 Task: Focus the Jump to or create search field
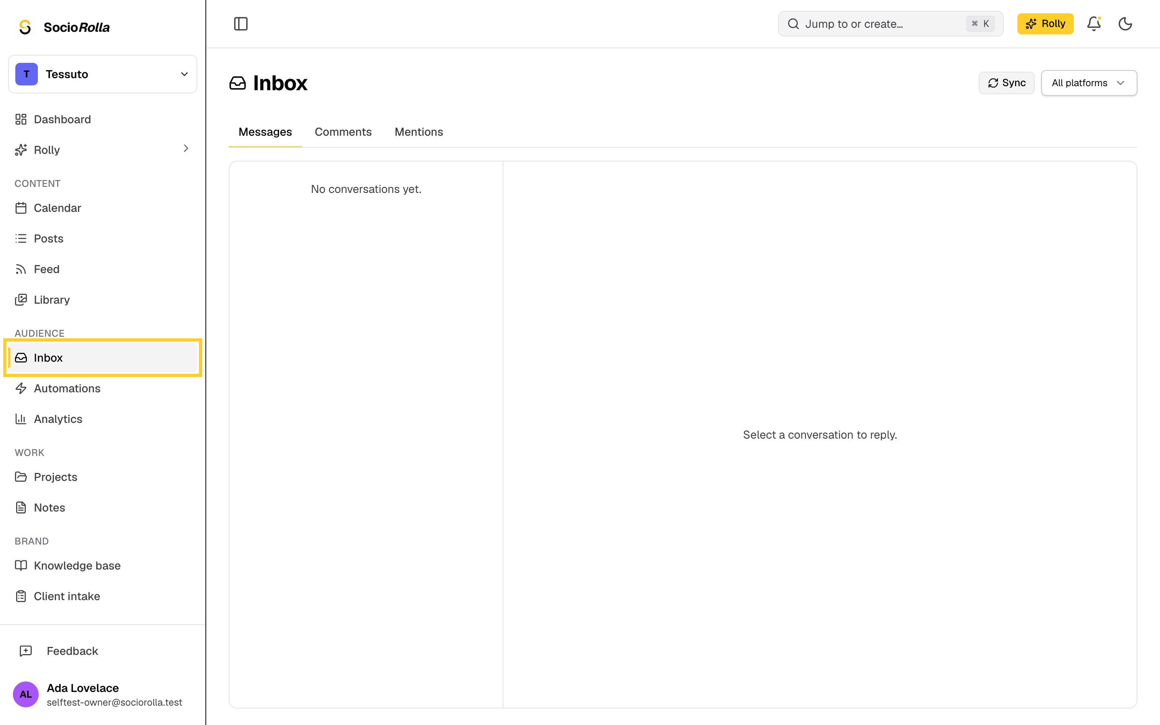(890, 23)
